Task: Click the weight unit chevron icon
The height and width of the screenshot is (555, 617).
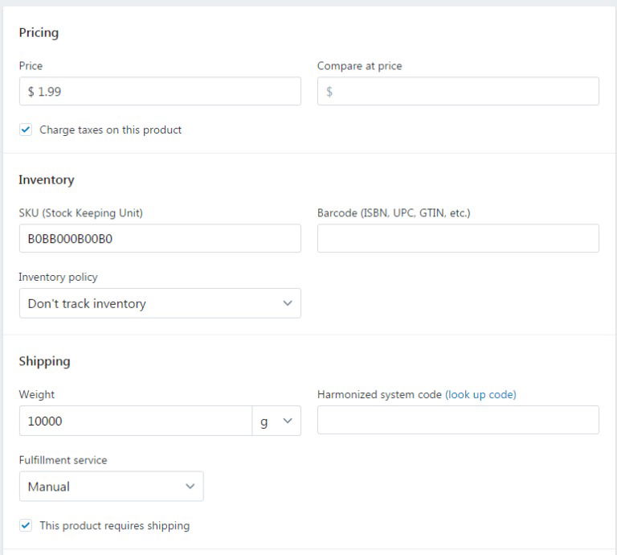Action: pyautogui.click(x=288, y=421)
